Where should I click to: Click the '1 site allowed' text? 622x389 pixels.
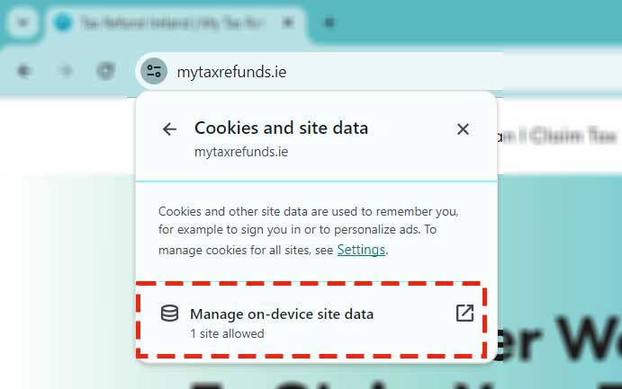pos(227,333)
